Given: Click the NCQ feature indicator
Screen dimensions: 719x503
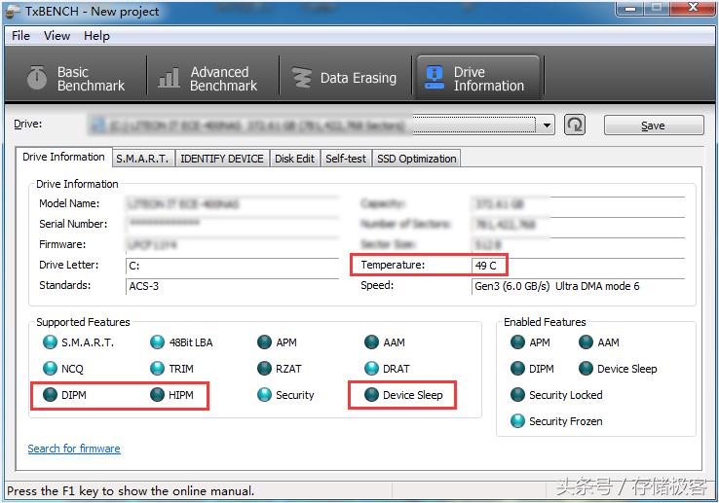Looking at the screenshot, I should point(50,369).
